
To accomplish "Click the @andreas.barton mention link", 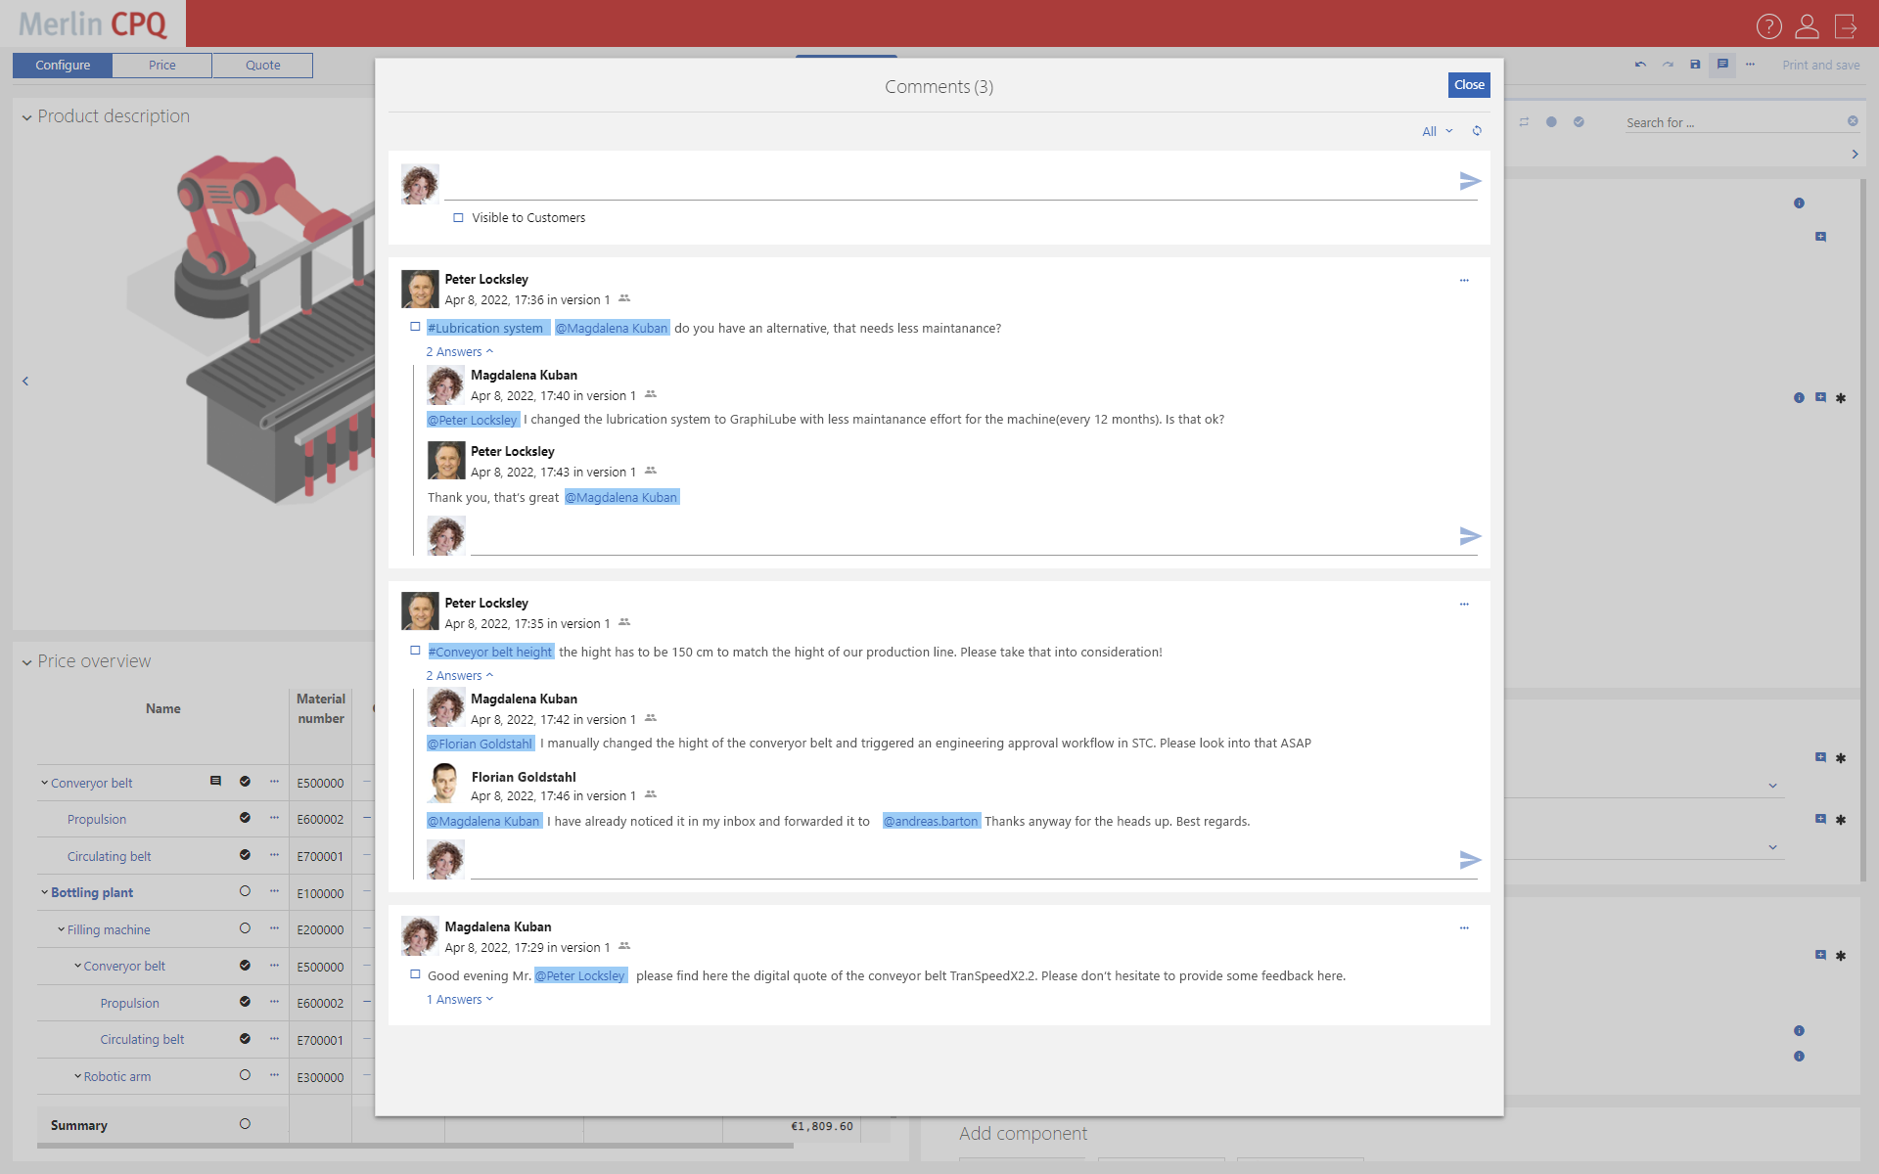I will pos(931,822).
